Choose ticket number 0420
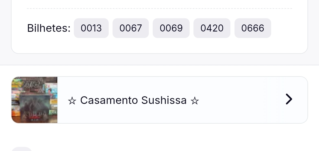 [x=212, y=28]
